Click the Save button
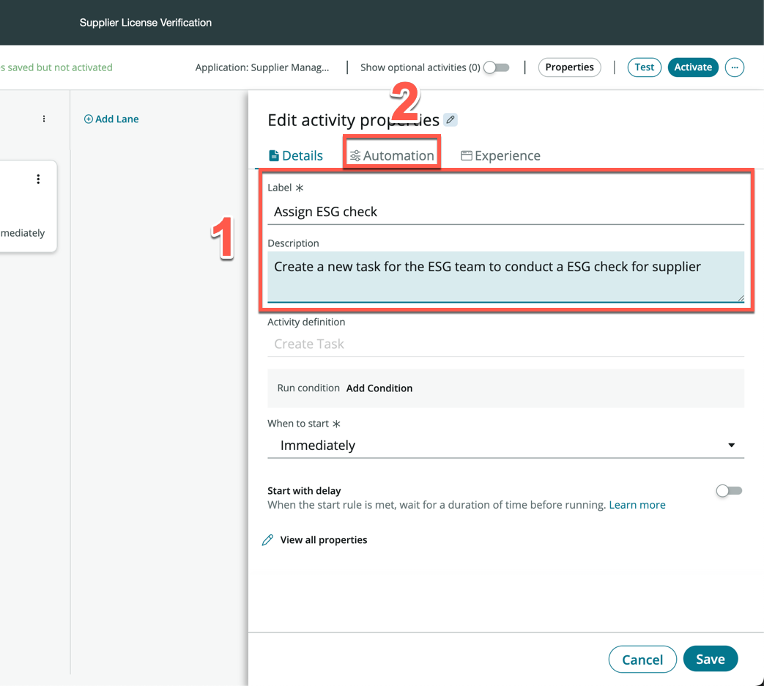 tap(710, 659)
